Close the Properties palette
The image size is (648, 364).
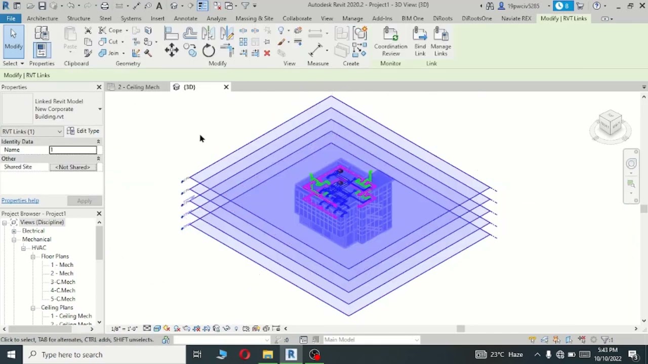point(99,87)
